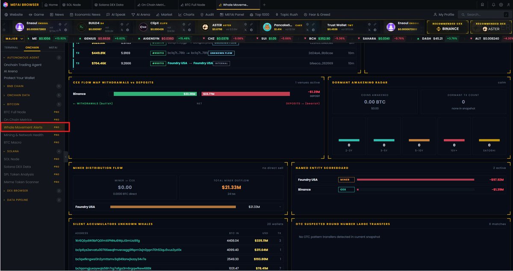513x271 pixels.
Task: Expand the BNB Chain section
Action: coord(32,86)
